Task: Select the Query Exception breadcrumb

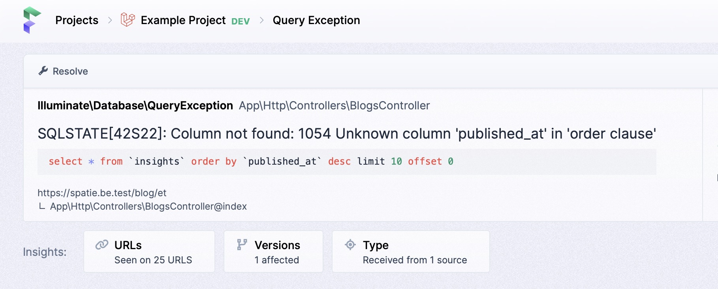Action: (x=316, y=20)
